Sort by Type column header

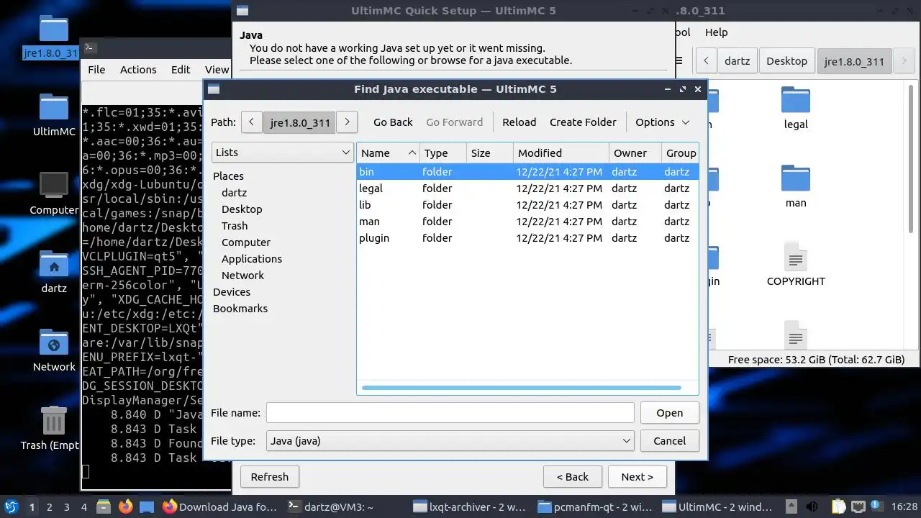[443, 153]
